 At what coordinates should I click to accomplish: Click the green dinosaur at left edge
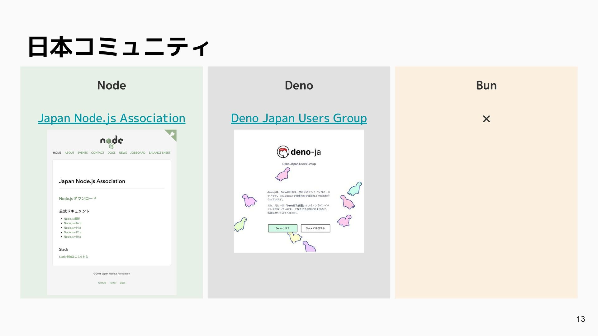pos(240,225)
